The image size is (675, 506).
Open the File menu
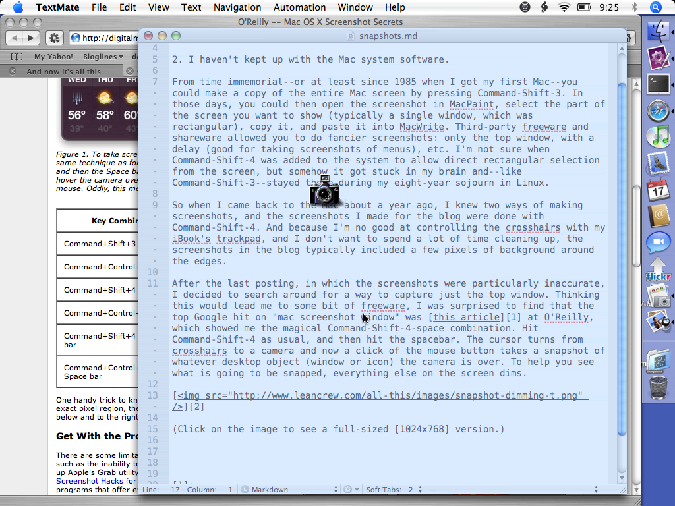click(99, 7)
